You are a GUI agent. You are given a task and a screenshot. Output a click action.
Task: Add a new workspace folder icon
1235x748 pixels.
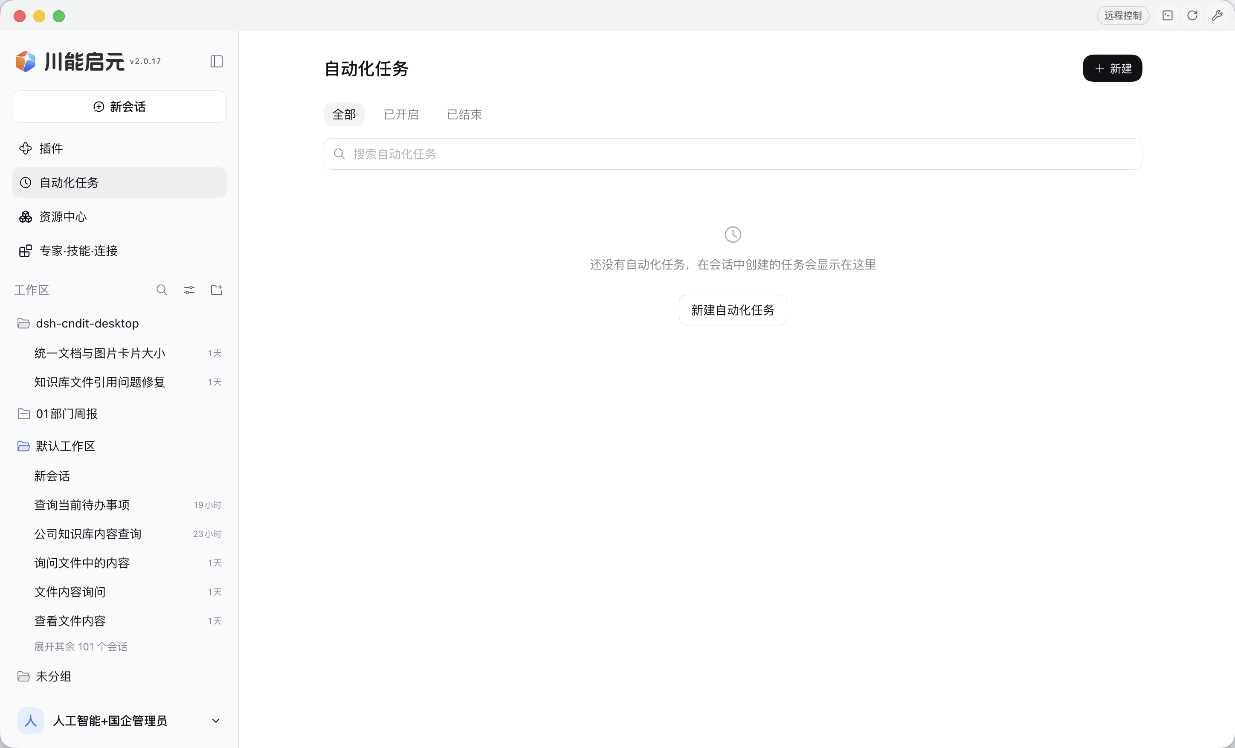217,290
